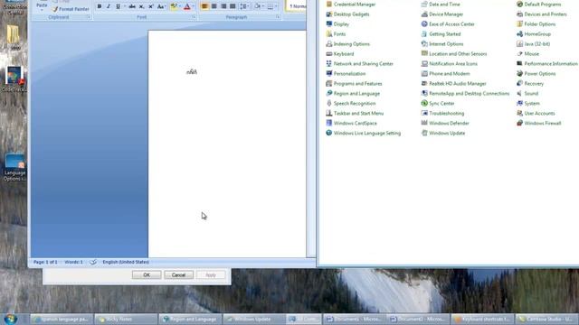Toggle Bold formatting in Word ribbon
This screenshot has width=579, height=325.
100,6
